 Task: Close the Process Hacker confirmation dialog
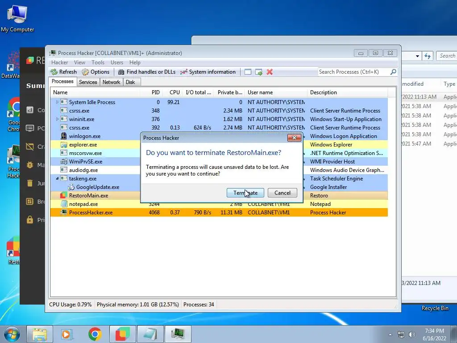[x=294, y=138]
